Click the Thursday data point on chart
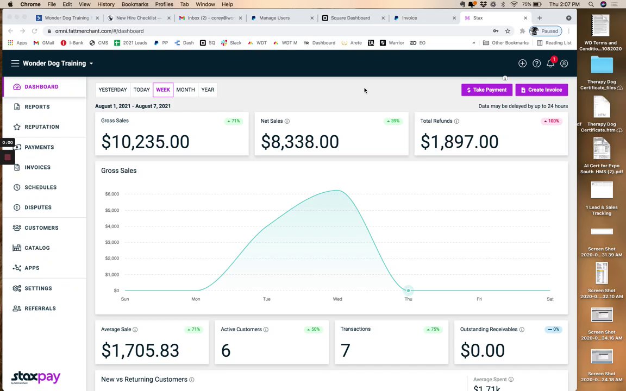The height and width of the screenshot is (391, 626). [x=408, y=291]
